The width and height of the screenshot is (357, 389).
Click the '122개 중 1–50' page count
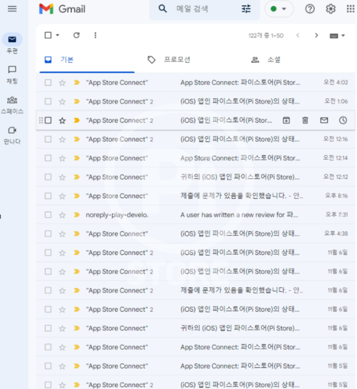(x=266, y=35)
